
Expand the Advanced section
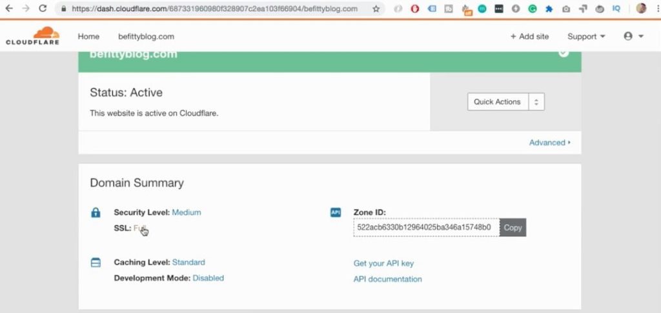pyautogui.click(x=550, y=143)
